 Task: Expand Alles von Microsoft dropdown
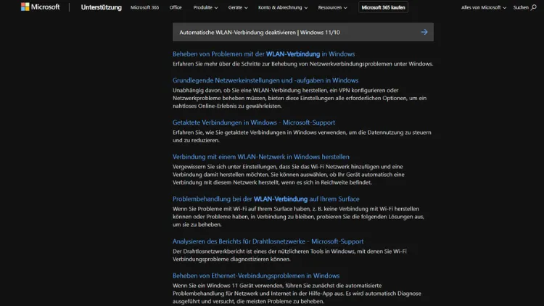click(484, 7)
